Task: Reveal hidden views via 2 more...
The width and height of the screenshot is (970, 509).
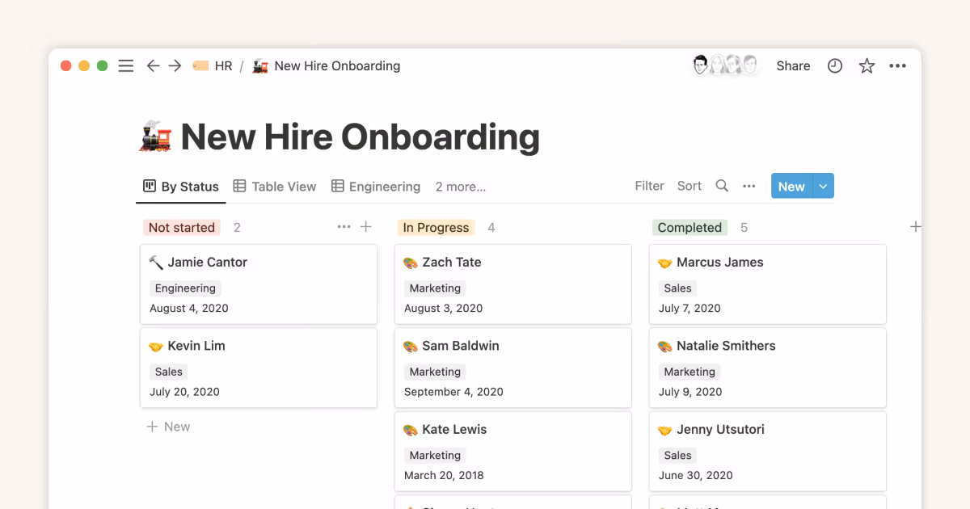Action: (x=460, y=186)
